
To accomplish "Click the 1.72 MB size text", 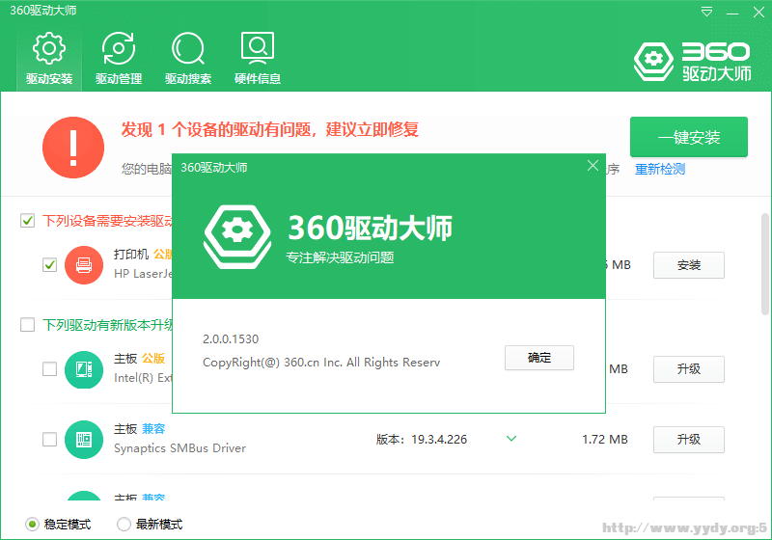I will click(x=605, y=439).
